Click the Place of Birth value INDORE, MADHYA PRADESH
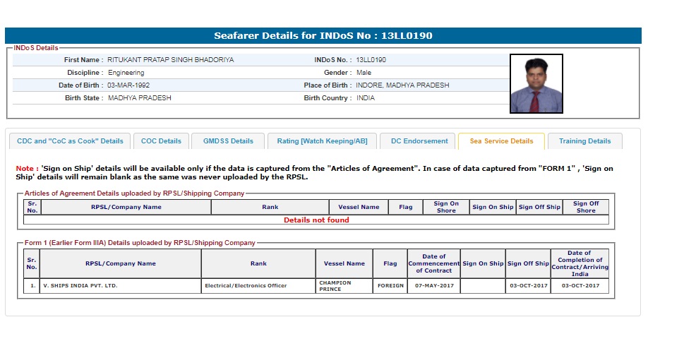The width and height of the screenshot is (684, 358). [402, 85]
